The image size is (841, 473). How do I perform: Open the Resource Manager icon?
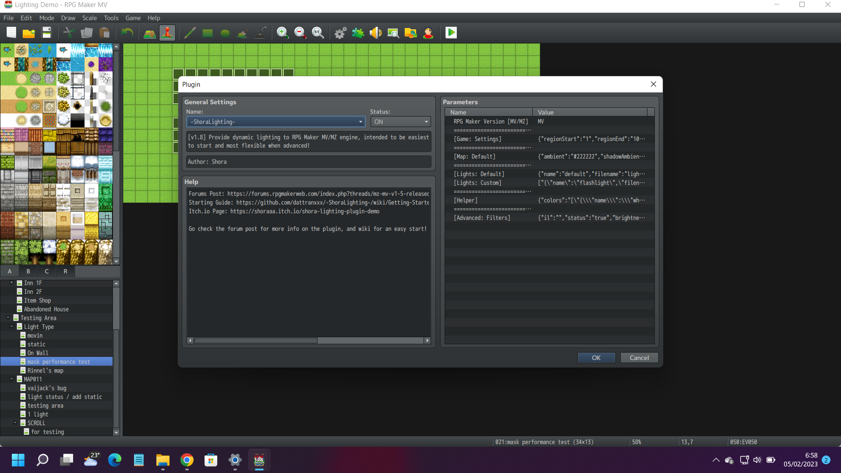click(411, 33)
